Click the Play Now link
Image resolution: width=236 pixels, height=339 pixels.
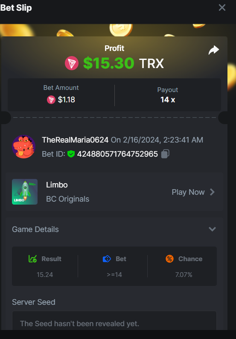point(188,192)
